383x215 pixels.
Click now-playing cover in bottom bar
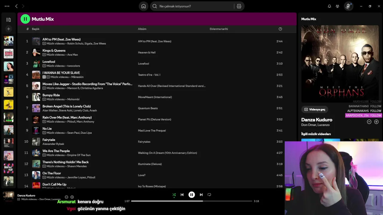(x=8, y=197)
